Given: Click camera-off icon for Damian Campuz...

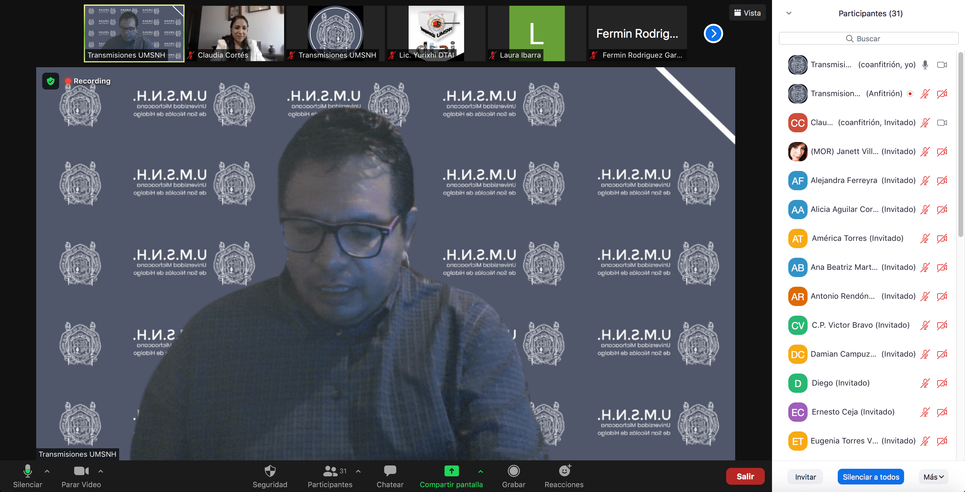Looking at the screenshot, I should click(942, 354).
